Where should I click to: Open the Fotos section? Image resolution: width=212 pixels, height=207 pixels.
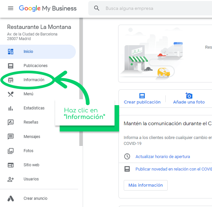29,151
